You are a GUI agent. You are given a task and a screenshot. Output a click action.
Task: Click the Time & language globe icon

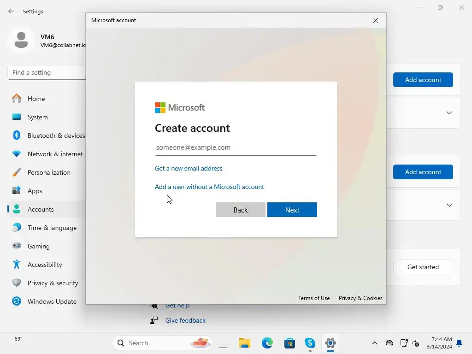17,228
